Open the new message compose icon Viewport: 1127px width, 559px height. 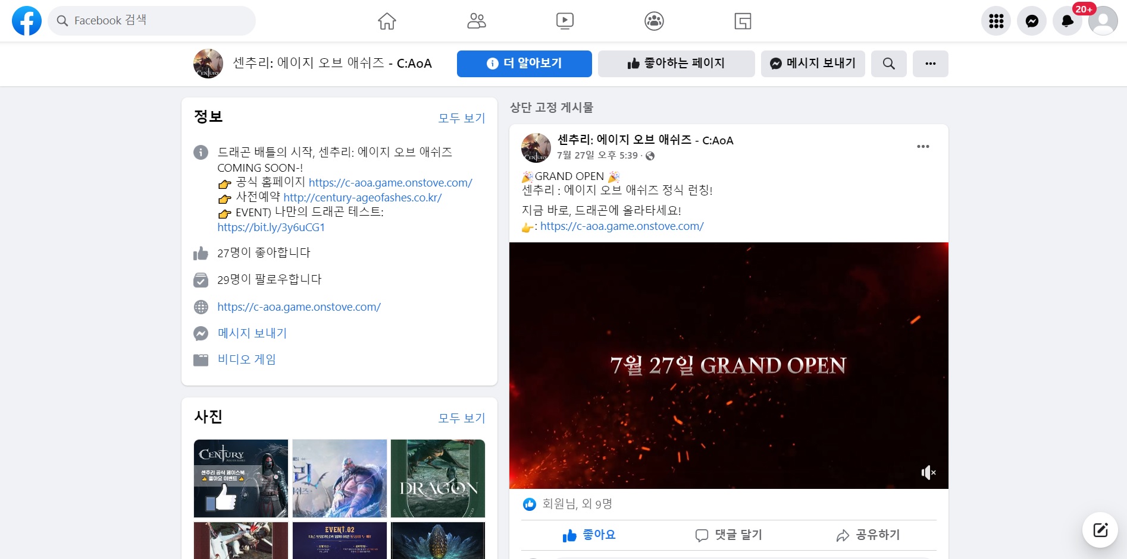coord(1100,530)
